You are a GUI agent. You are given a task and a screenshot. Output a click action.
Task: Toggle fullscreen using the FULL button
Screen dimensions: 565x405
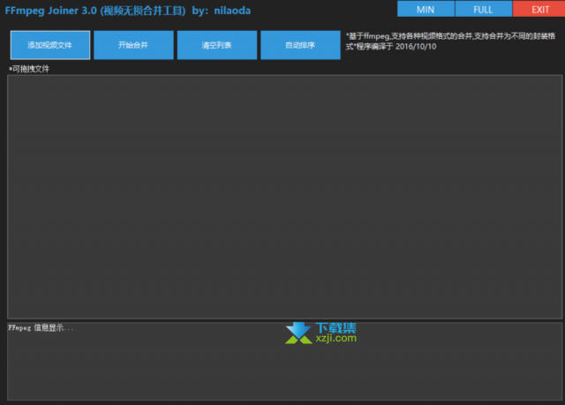point(483,9)
